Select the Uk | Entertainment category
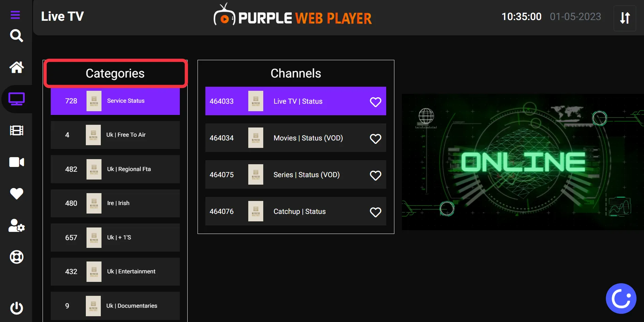644x322 pixels. (115, 272)
